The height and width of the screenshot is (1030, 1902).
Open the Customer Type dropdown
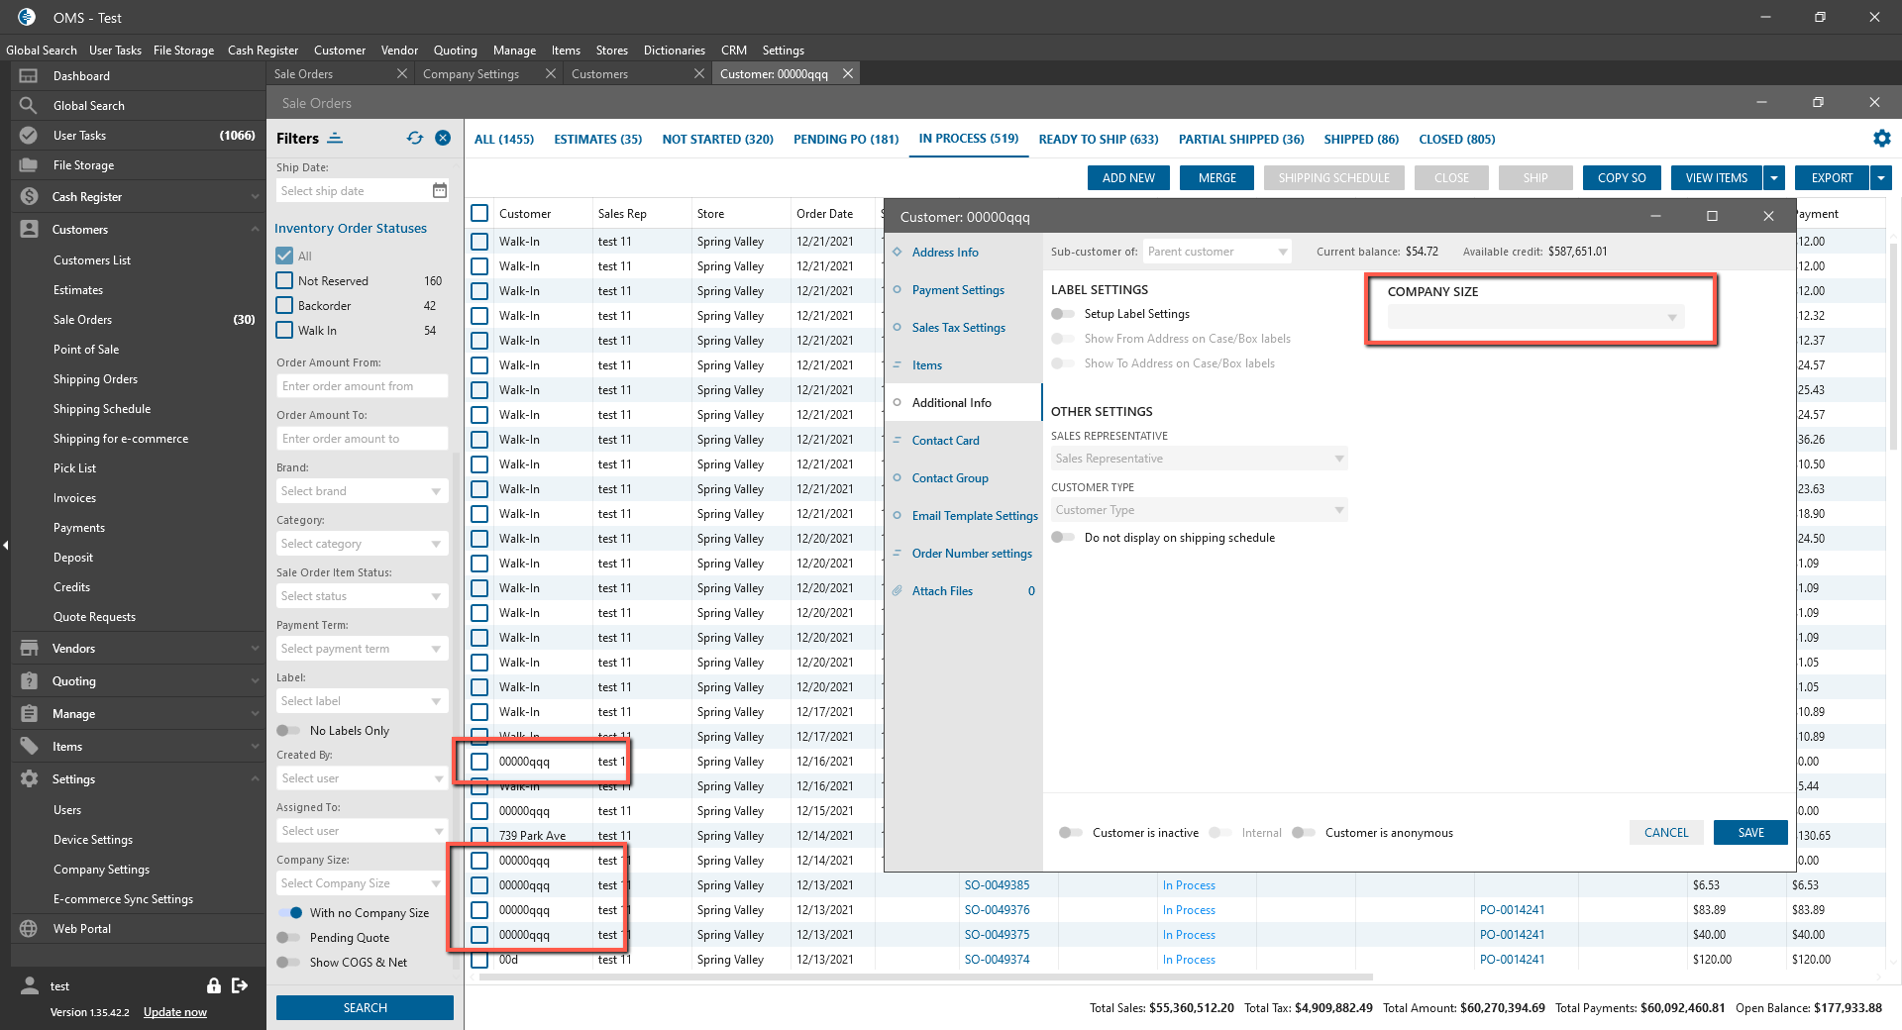[1199, 510]
